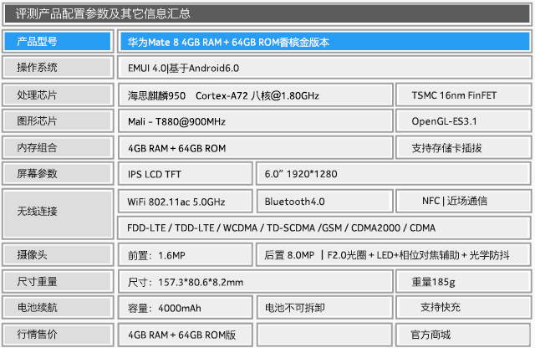Click the 6.0" 1920*1280 cell
Image resolution: width=535 pixels, height=348 pixels.
(394, 173)
